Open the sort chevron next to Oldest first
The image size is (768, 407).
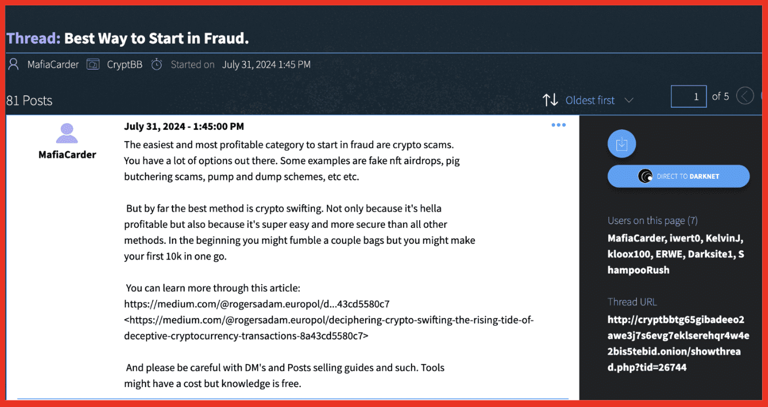click(x=628, y=101)
